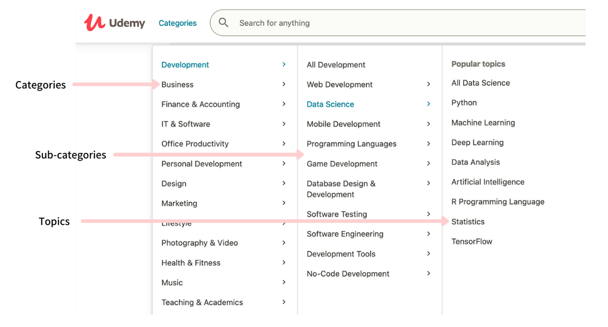Click the search magnifier icon
The width and height of the screenshot is (608, 327).
[223, 22]
